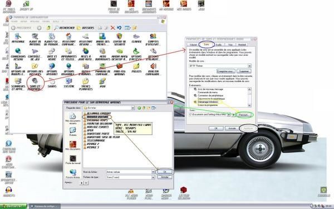Open the Sons file path dropdown

[x=229, y=115]
